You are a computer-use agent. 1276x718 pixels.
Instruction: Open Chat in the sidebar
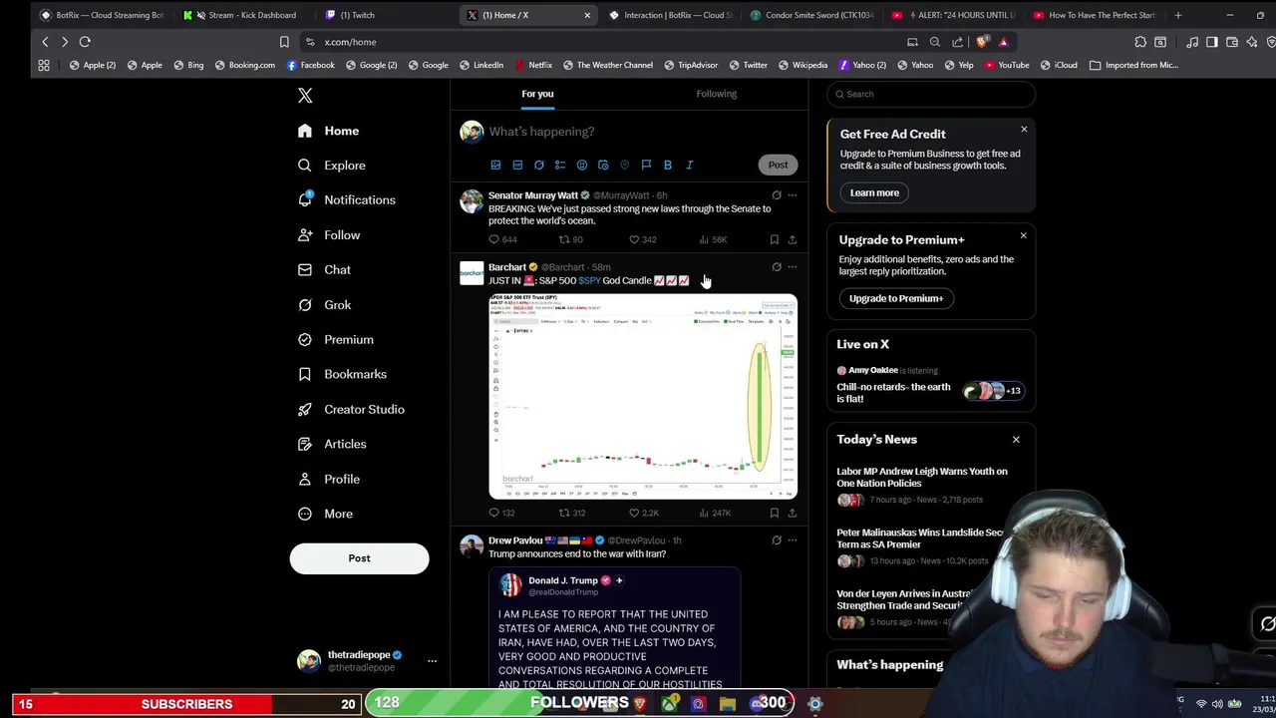323,269
